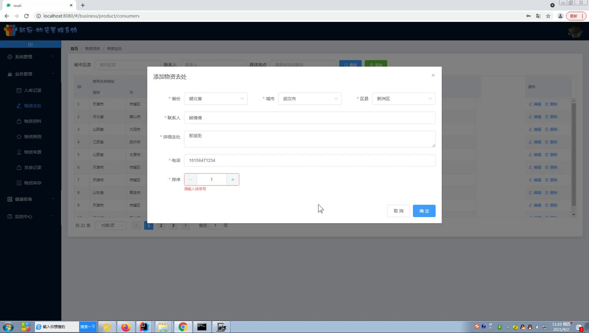Focus the 联系人 input field

pos(310,118)
